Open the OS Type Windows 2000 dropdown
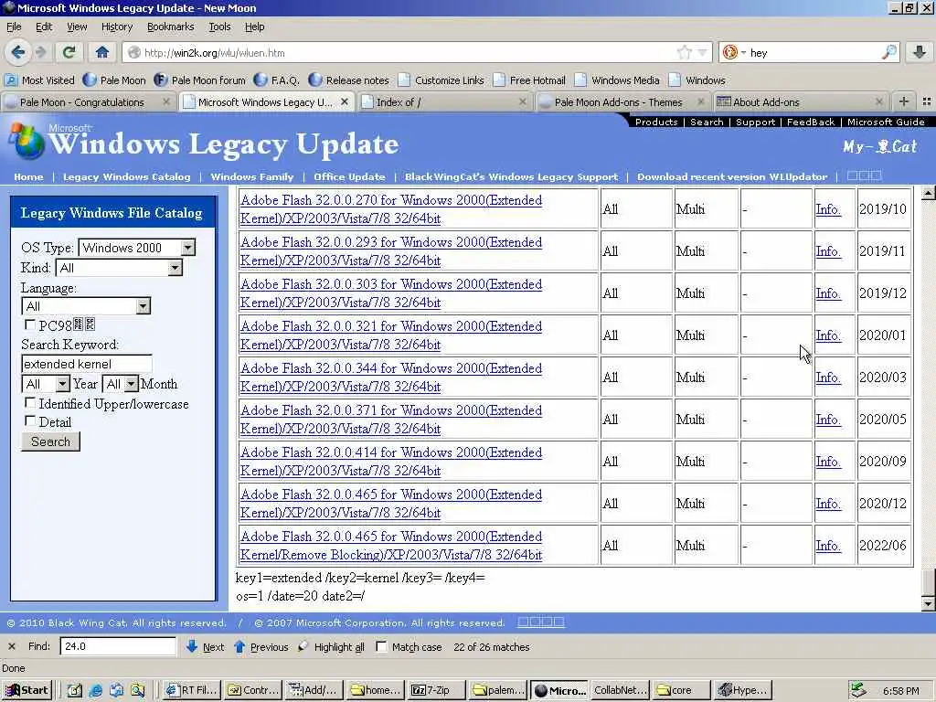This screenshot has width=936, height=702. point(137,248)
